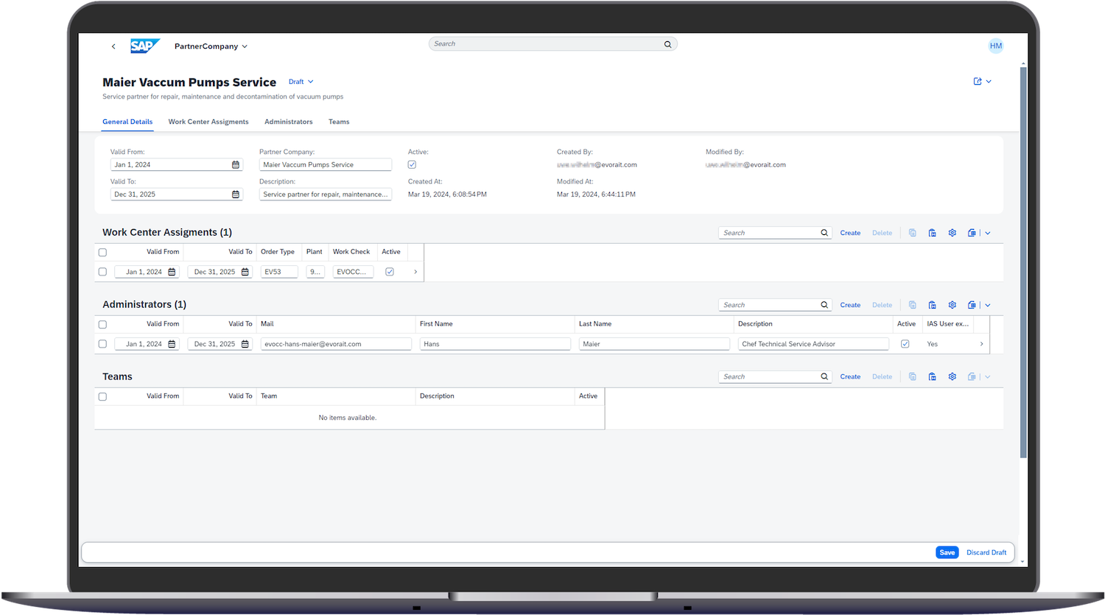Click Create in the Teams section
This screenshot has width=1105, height=615.
point(850,376)
